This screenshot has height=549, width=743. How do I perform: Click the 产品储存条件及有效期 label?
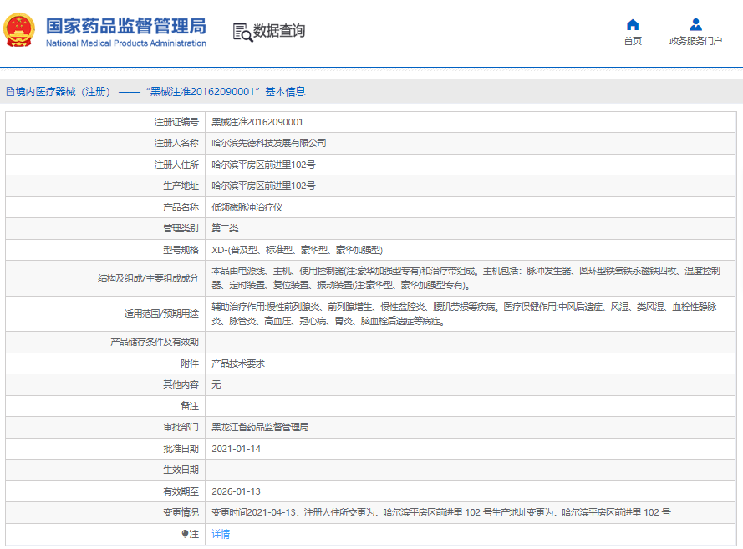pos(155,342)
